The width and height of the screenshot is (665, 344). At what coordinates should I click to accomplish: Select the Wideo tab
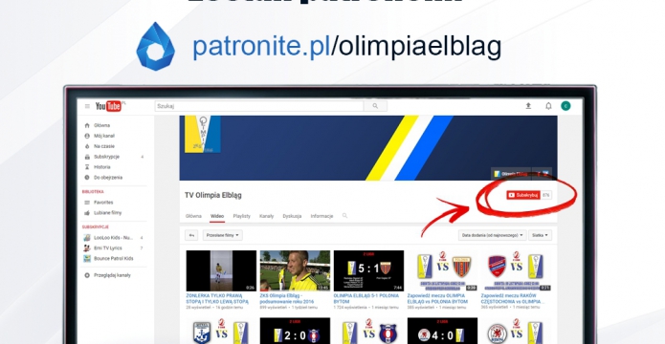click(217, 216)
